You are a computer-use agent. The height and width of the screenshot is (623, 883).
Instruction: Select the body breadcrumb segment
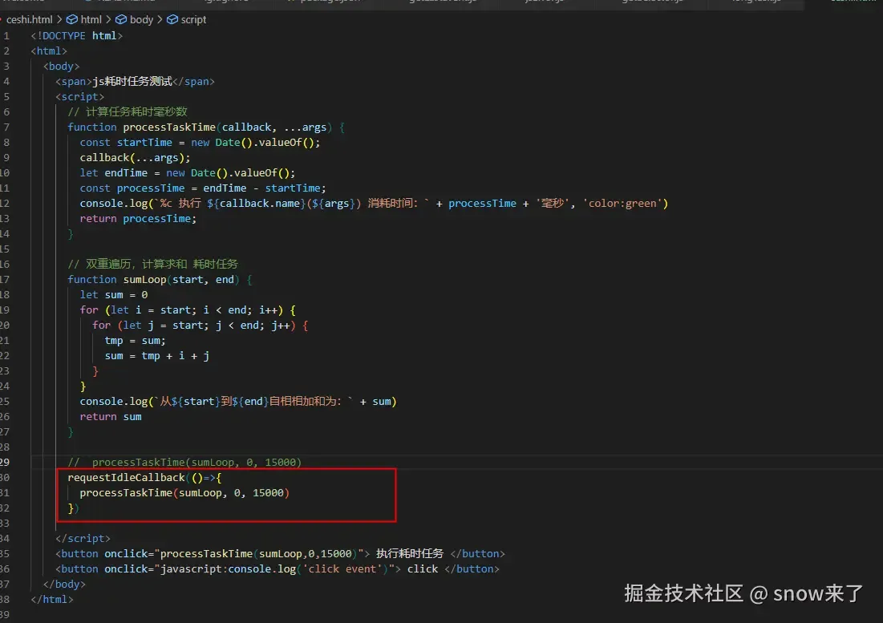tap(134, 20)
